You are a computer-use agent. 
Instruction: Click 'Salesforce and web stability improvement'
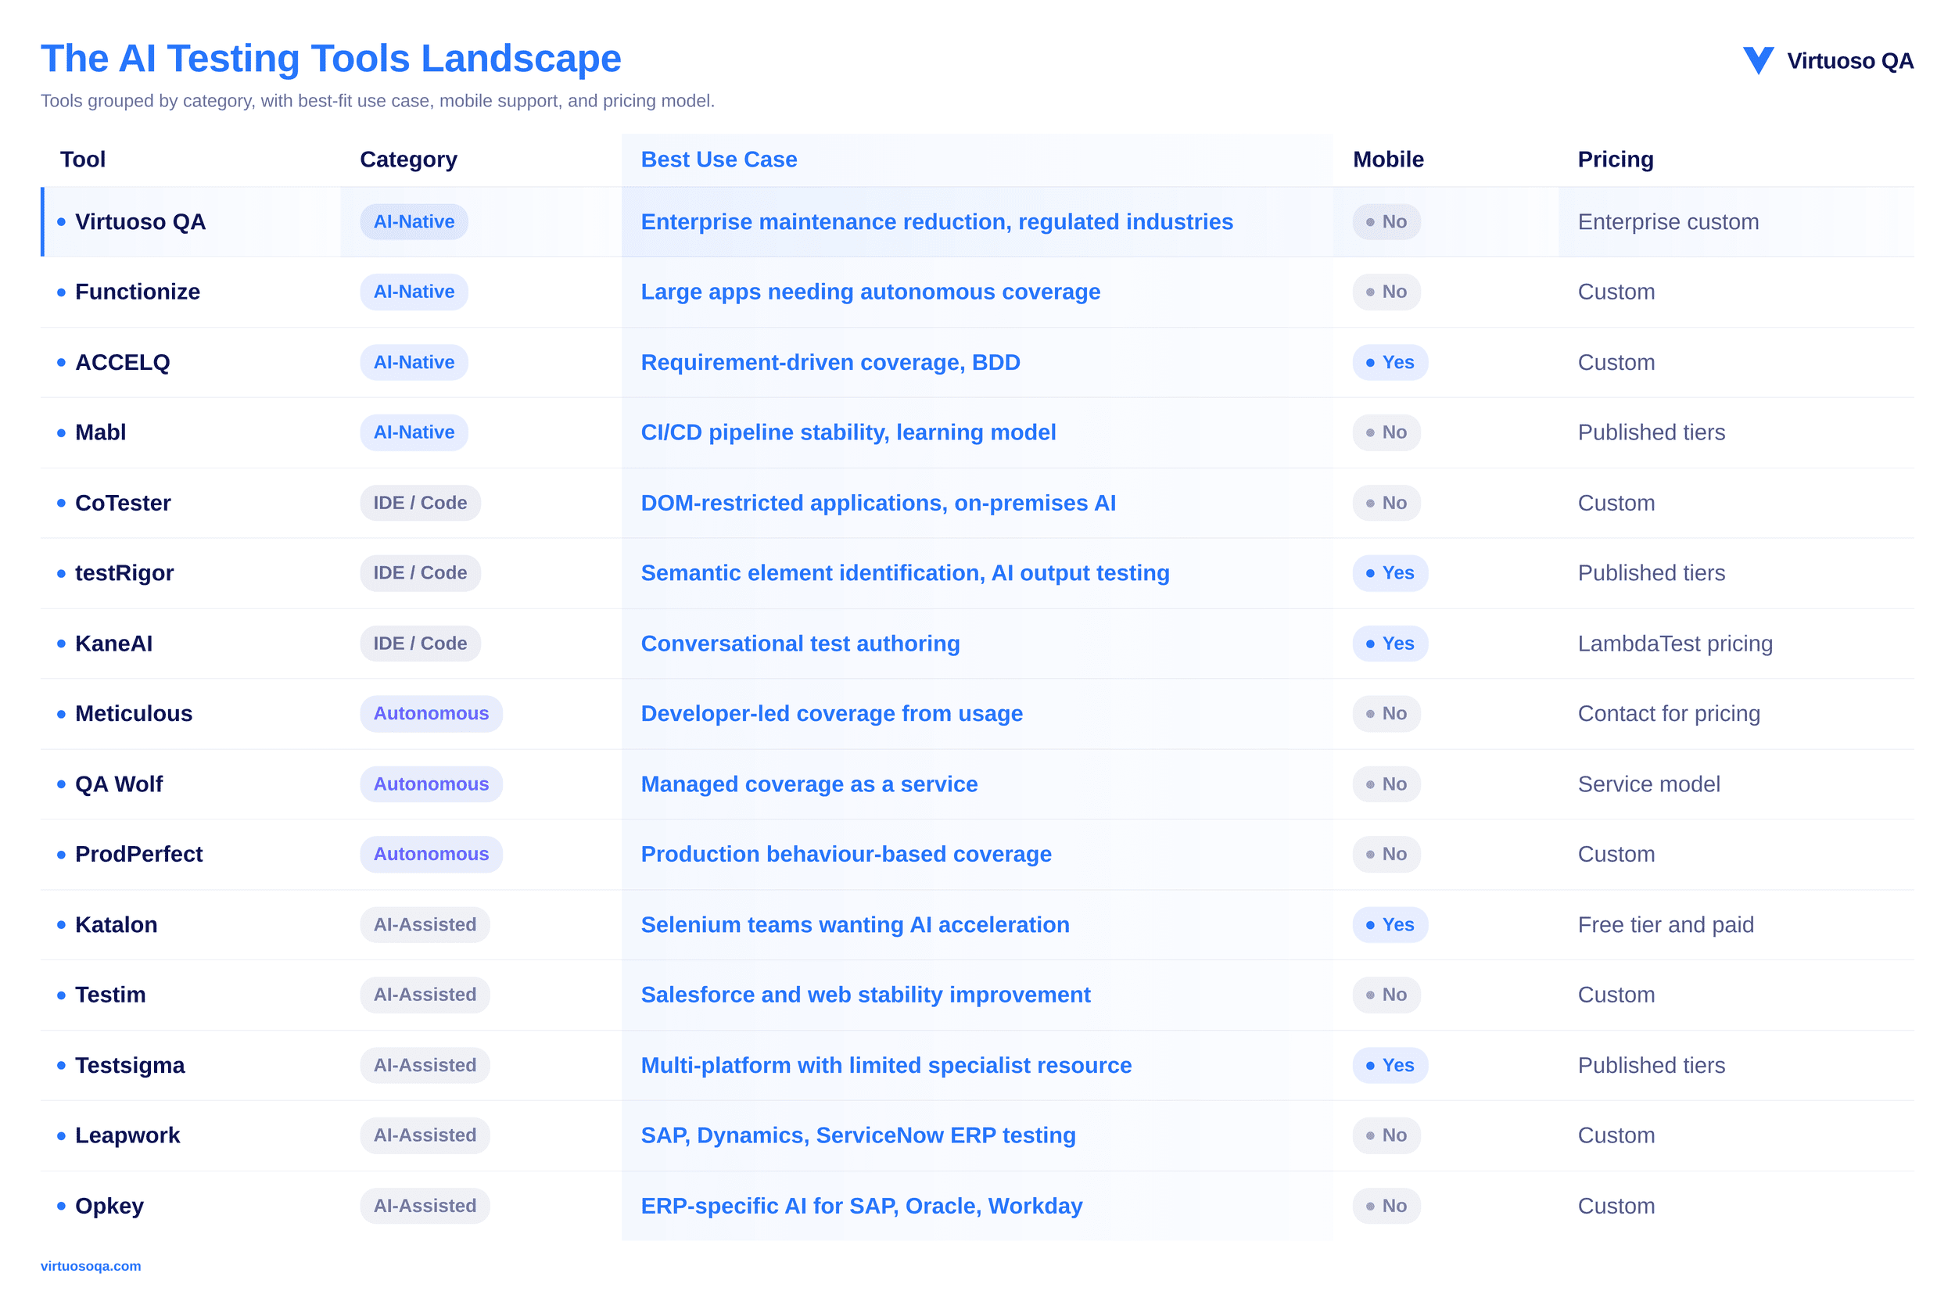866,995
